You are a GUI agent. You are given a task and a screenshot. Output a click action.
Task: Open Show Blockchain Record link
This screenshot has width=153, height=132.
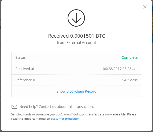click(76, 91)
